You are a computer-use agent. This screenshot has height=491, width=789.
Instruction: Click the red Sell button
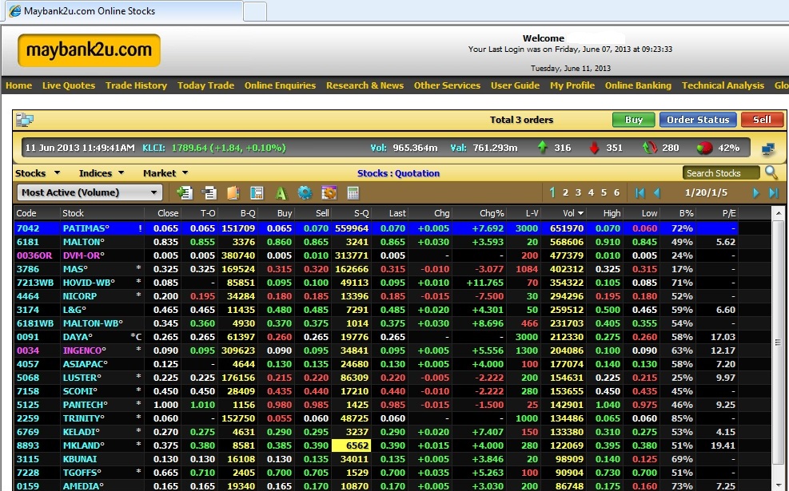(x=762, y=120)
